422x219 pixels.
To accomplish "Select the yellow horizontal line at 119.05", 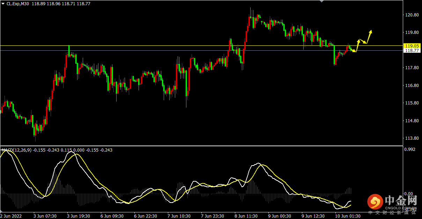I will click(x=201, y=46).
